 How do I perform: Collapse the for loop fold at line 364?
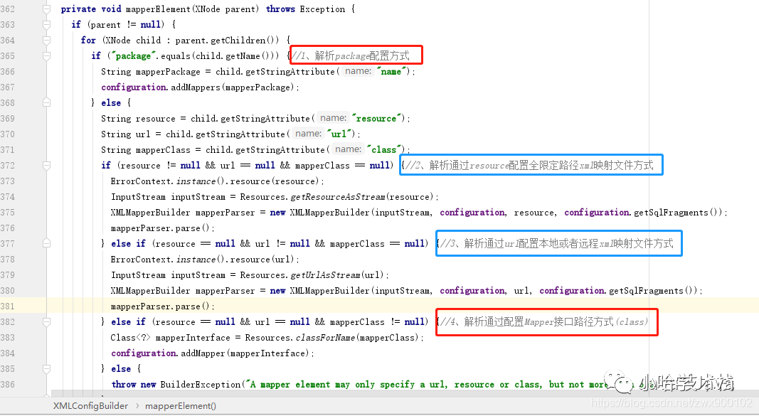46,40
